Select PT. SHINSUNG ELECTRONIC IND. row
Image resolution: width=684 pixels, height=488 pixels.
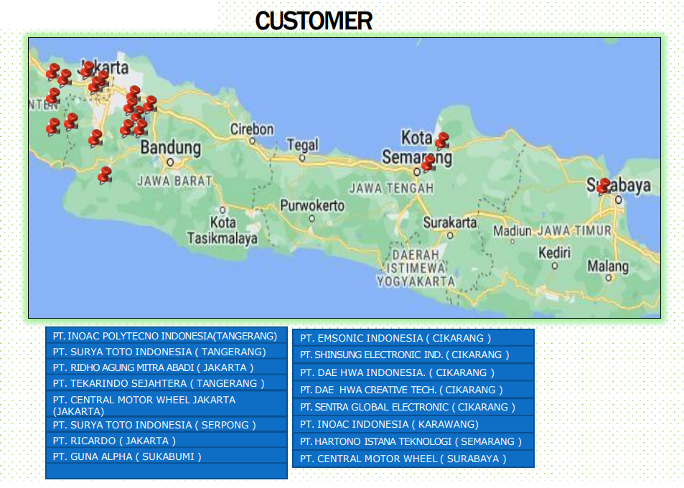coord(413,355)
